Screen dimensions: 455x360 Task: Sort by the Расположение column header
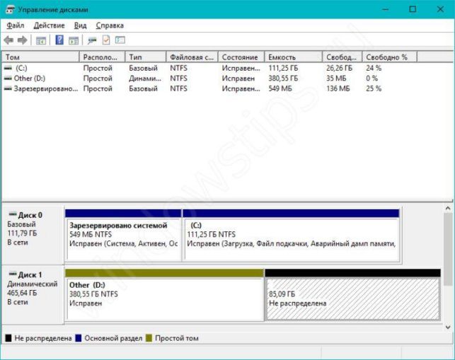(x=102, y=57)
